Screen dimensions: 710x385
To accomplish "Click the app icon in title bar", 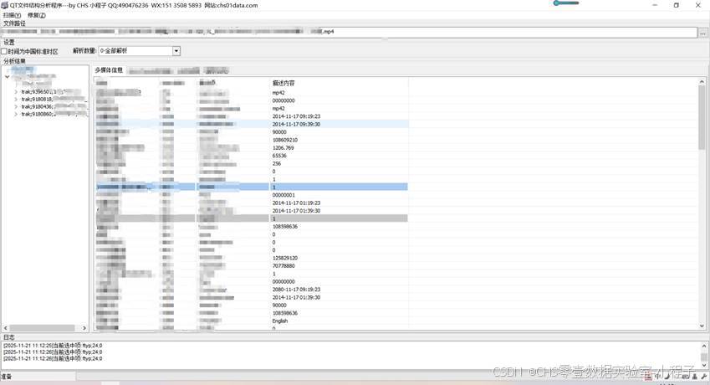I will tap(4, 5).
